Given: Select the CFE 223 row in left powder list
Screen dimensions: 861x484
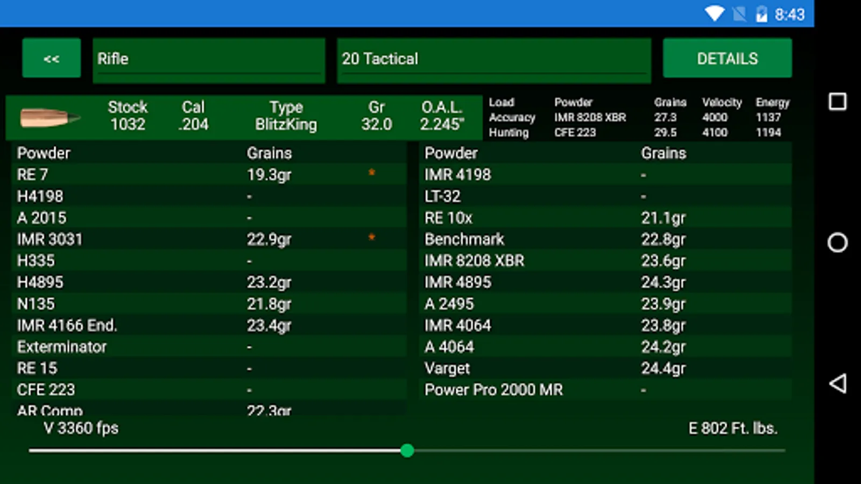Looking at the screenshot, I should (x=209, y=389).
